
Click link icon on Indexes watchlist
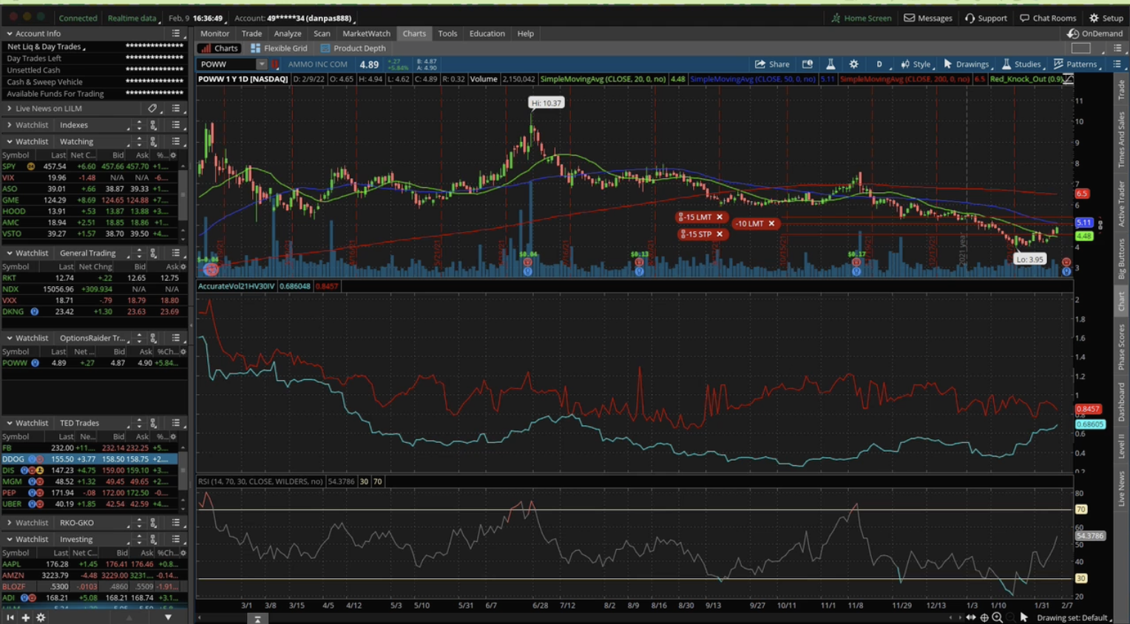[153, 125]
